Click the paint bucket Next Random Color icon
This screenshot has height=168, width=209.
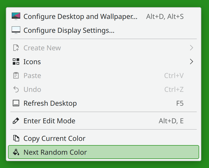[16, 152]
